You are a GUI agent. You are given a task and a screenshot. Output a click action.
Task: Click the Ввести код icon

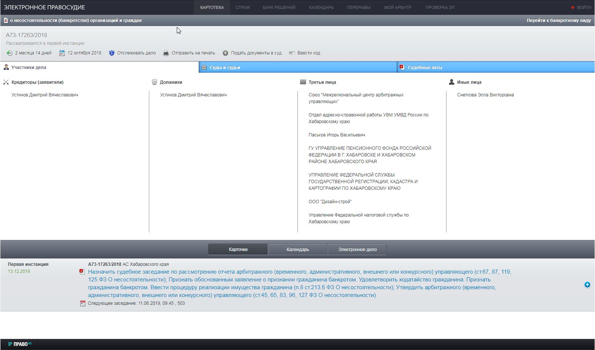292,53
